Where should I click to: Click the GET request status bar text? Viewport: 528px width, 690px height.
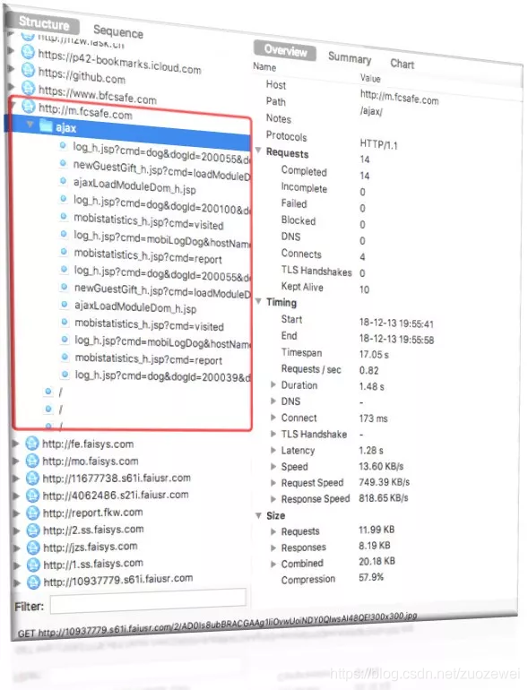(x=218, y=625)
